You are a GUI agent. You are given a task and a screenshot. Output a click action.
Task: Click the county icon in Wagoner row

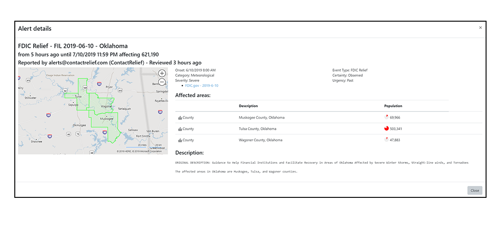click(x=180, y=140)
